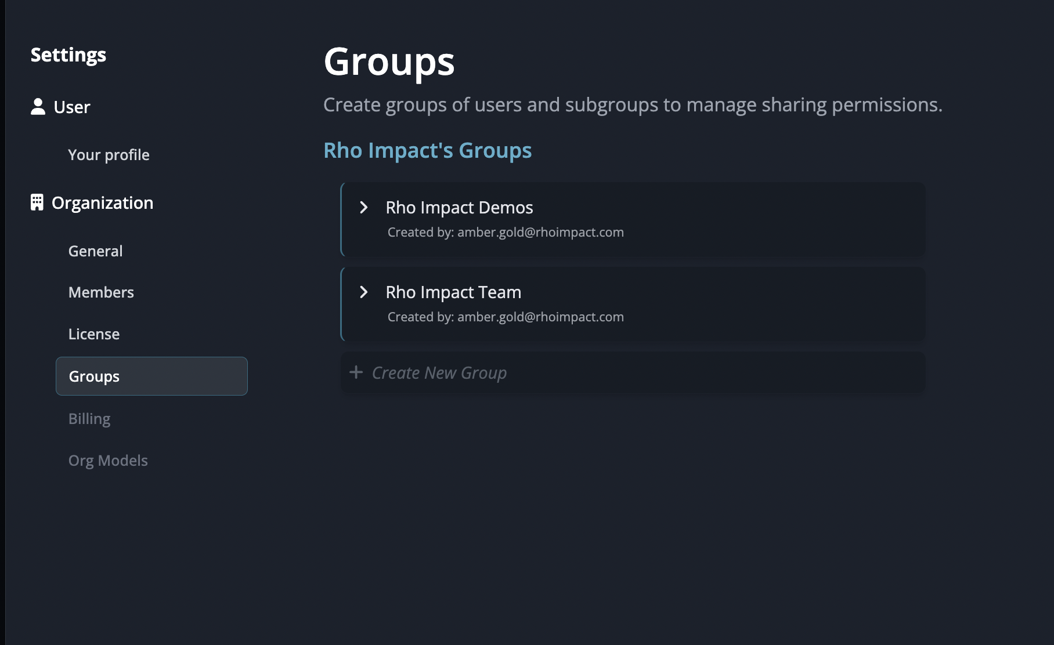This screenshot has height=645, width=1054.
Task: Click the Rho Impact's Groups heading
Action: [x=427, y=150]
